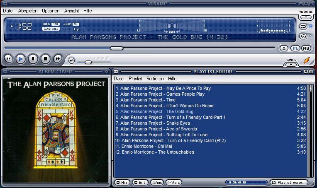Open the Playlist-Editor window menu icon

tap(116, 72)
